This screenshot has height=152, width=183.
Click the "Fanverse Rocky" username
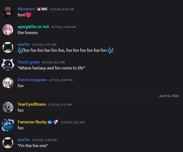32,122
